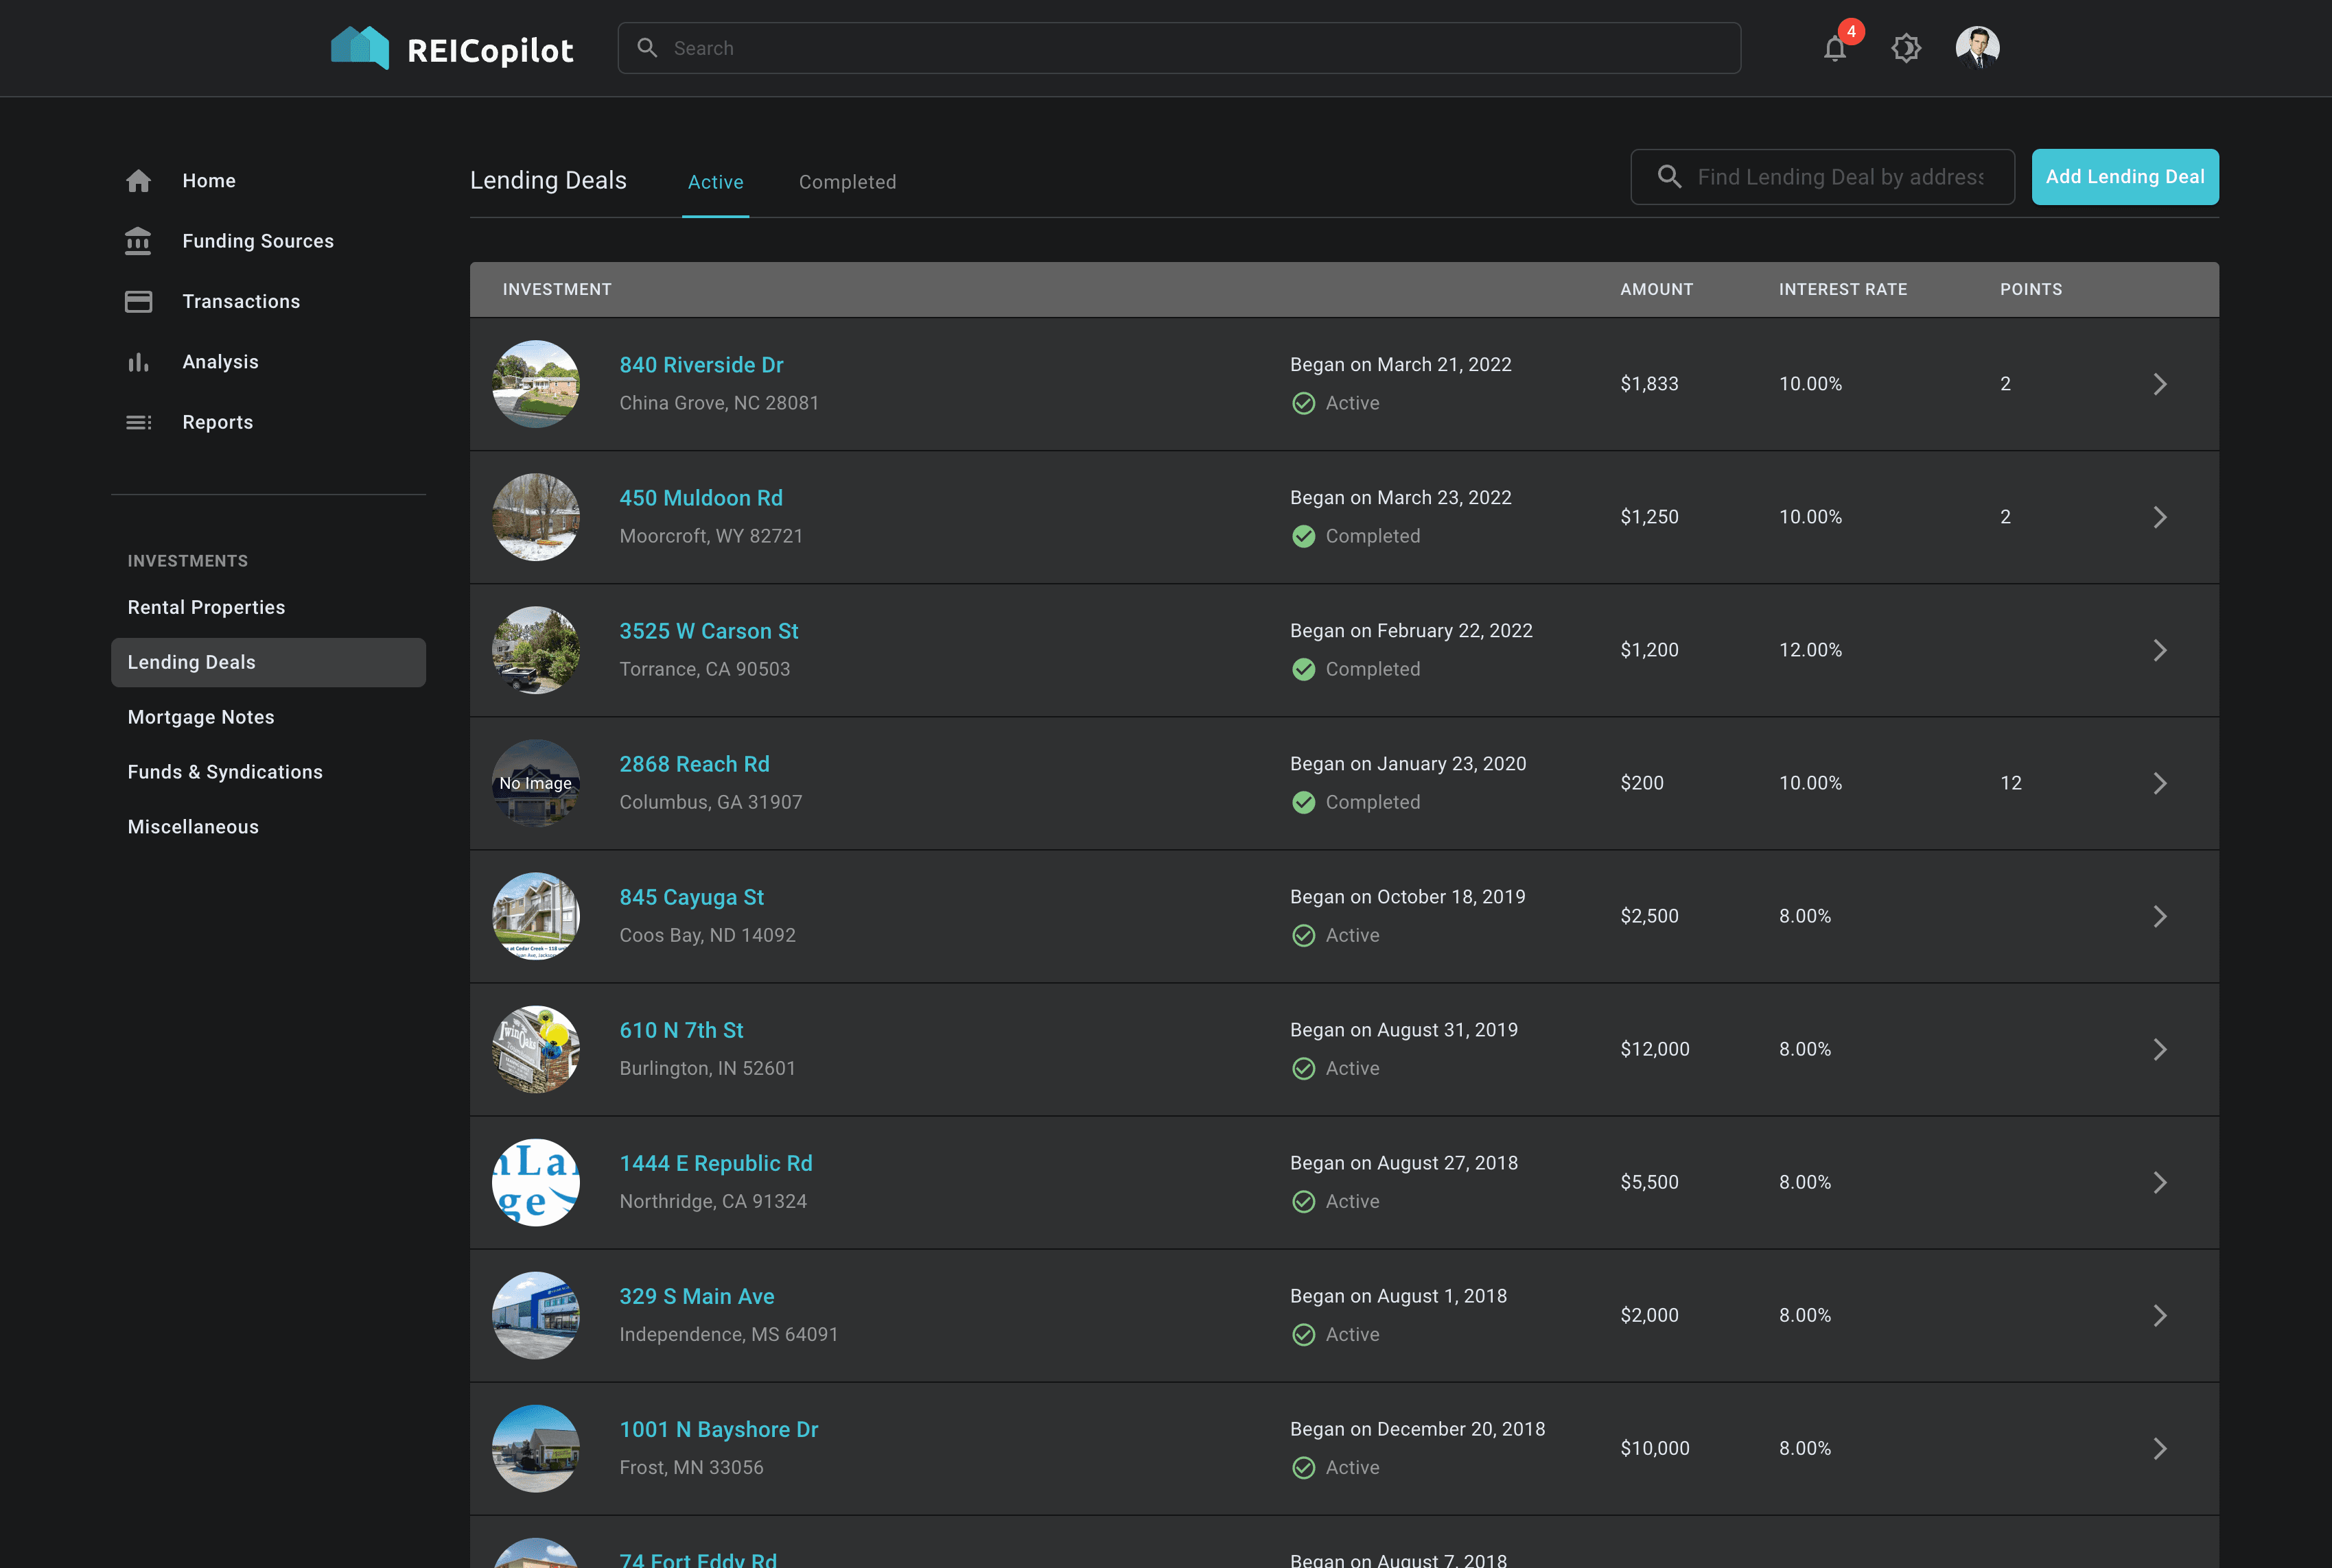This screenshot has width=2332, height=1568.
Task: Click the REICopilot logo icon
Action: [360, 48]
